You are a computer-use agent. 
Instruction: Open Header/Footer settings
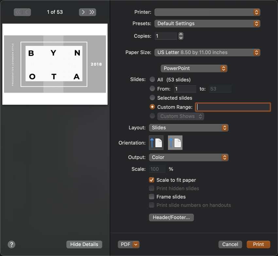pos(171,217)
